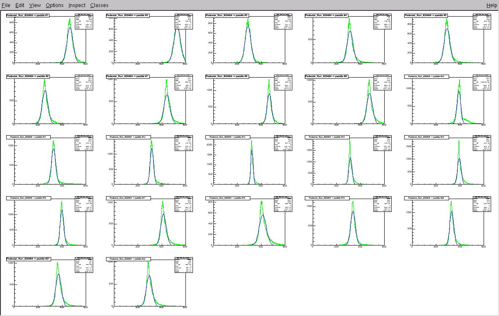499x316 pixels.
Task: Click the statistics box of paddle #3 plot
Action: tap(283, 22)
